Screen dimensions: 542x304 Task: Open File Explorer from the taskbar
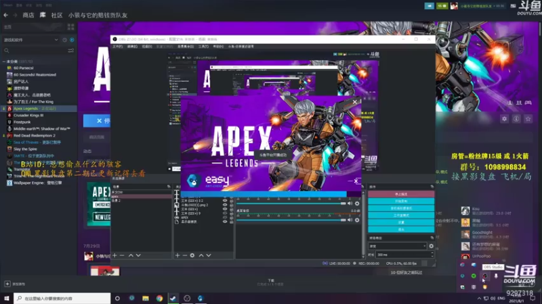(x=146, y=298)
